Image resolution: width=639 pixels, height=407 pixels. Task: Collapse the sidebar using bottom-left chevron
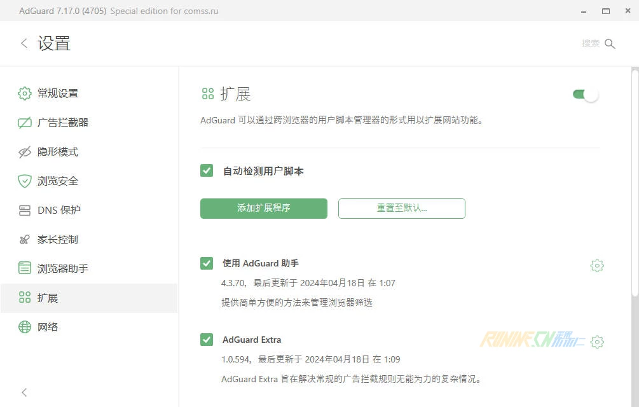[x=24, y=392]
